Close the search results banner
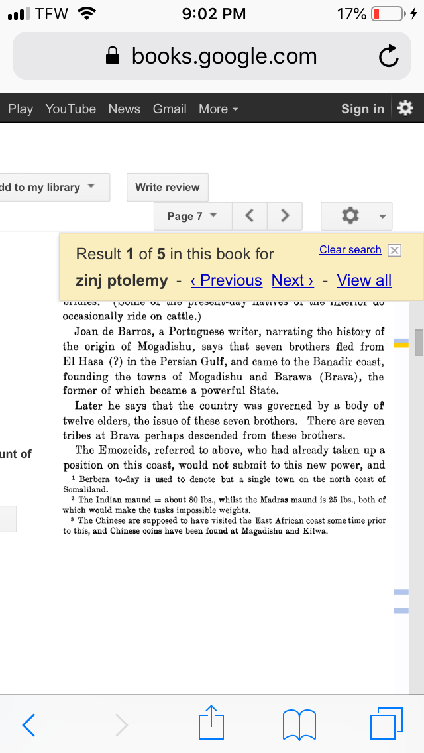424x753 pixels. pos(394,250)
